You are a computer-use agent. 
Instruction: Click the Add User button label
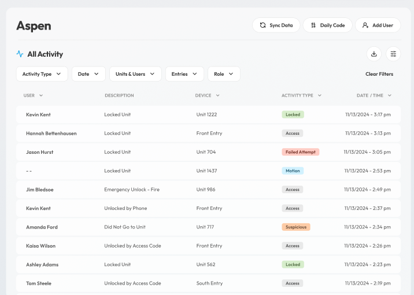(x=383, y=25)
